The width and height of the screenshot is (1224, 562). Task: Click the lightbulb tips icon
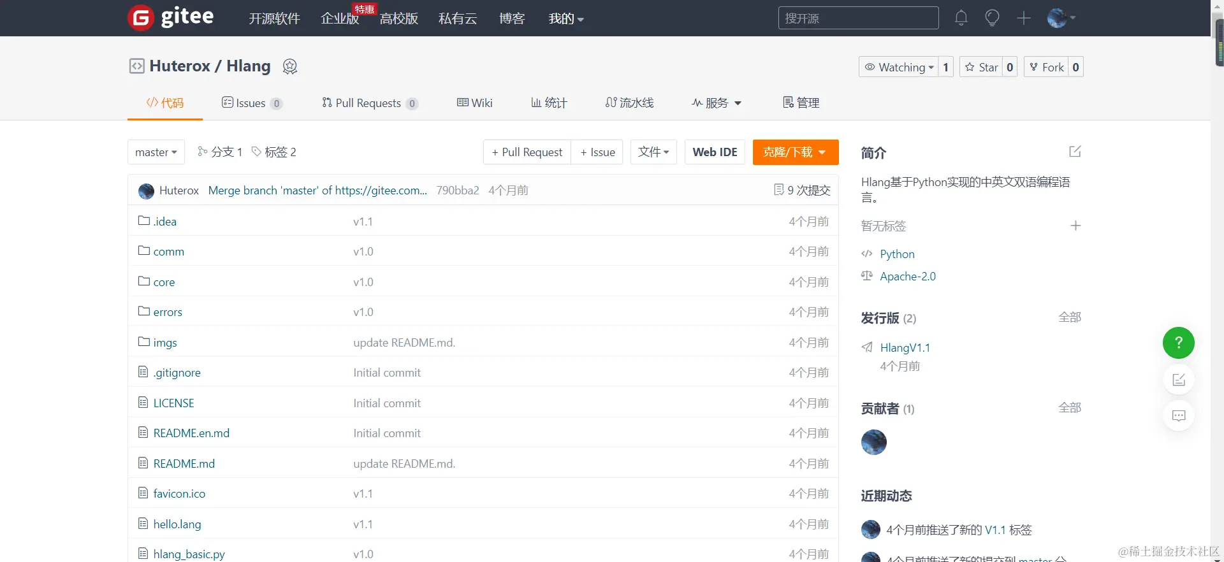click(x=992, y=18)
